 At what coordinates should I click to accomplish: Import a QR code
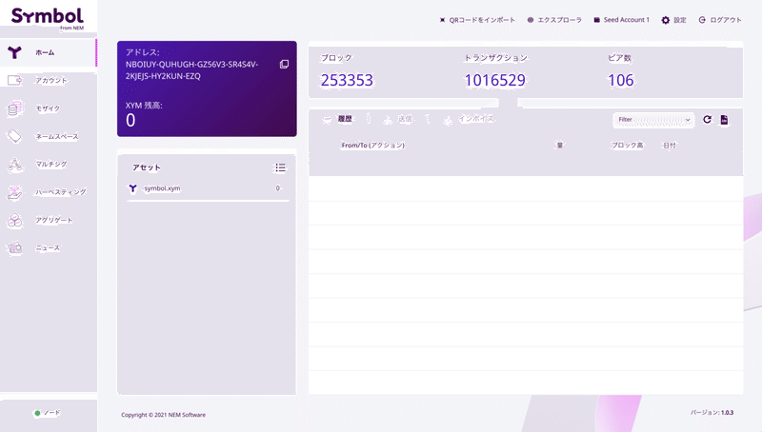477,20
